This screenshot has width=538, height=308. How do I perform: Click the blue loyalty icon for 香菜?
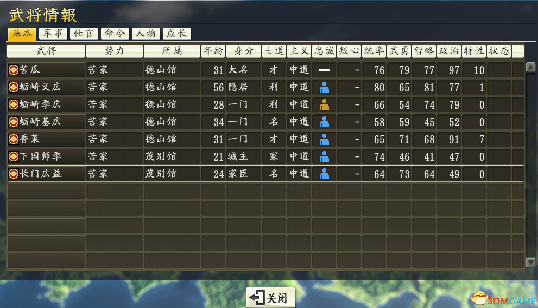(x=324, y=139)
